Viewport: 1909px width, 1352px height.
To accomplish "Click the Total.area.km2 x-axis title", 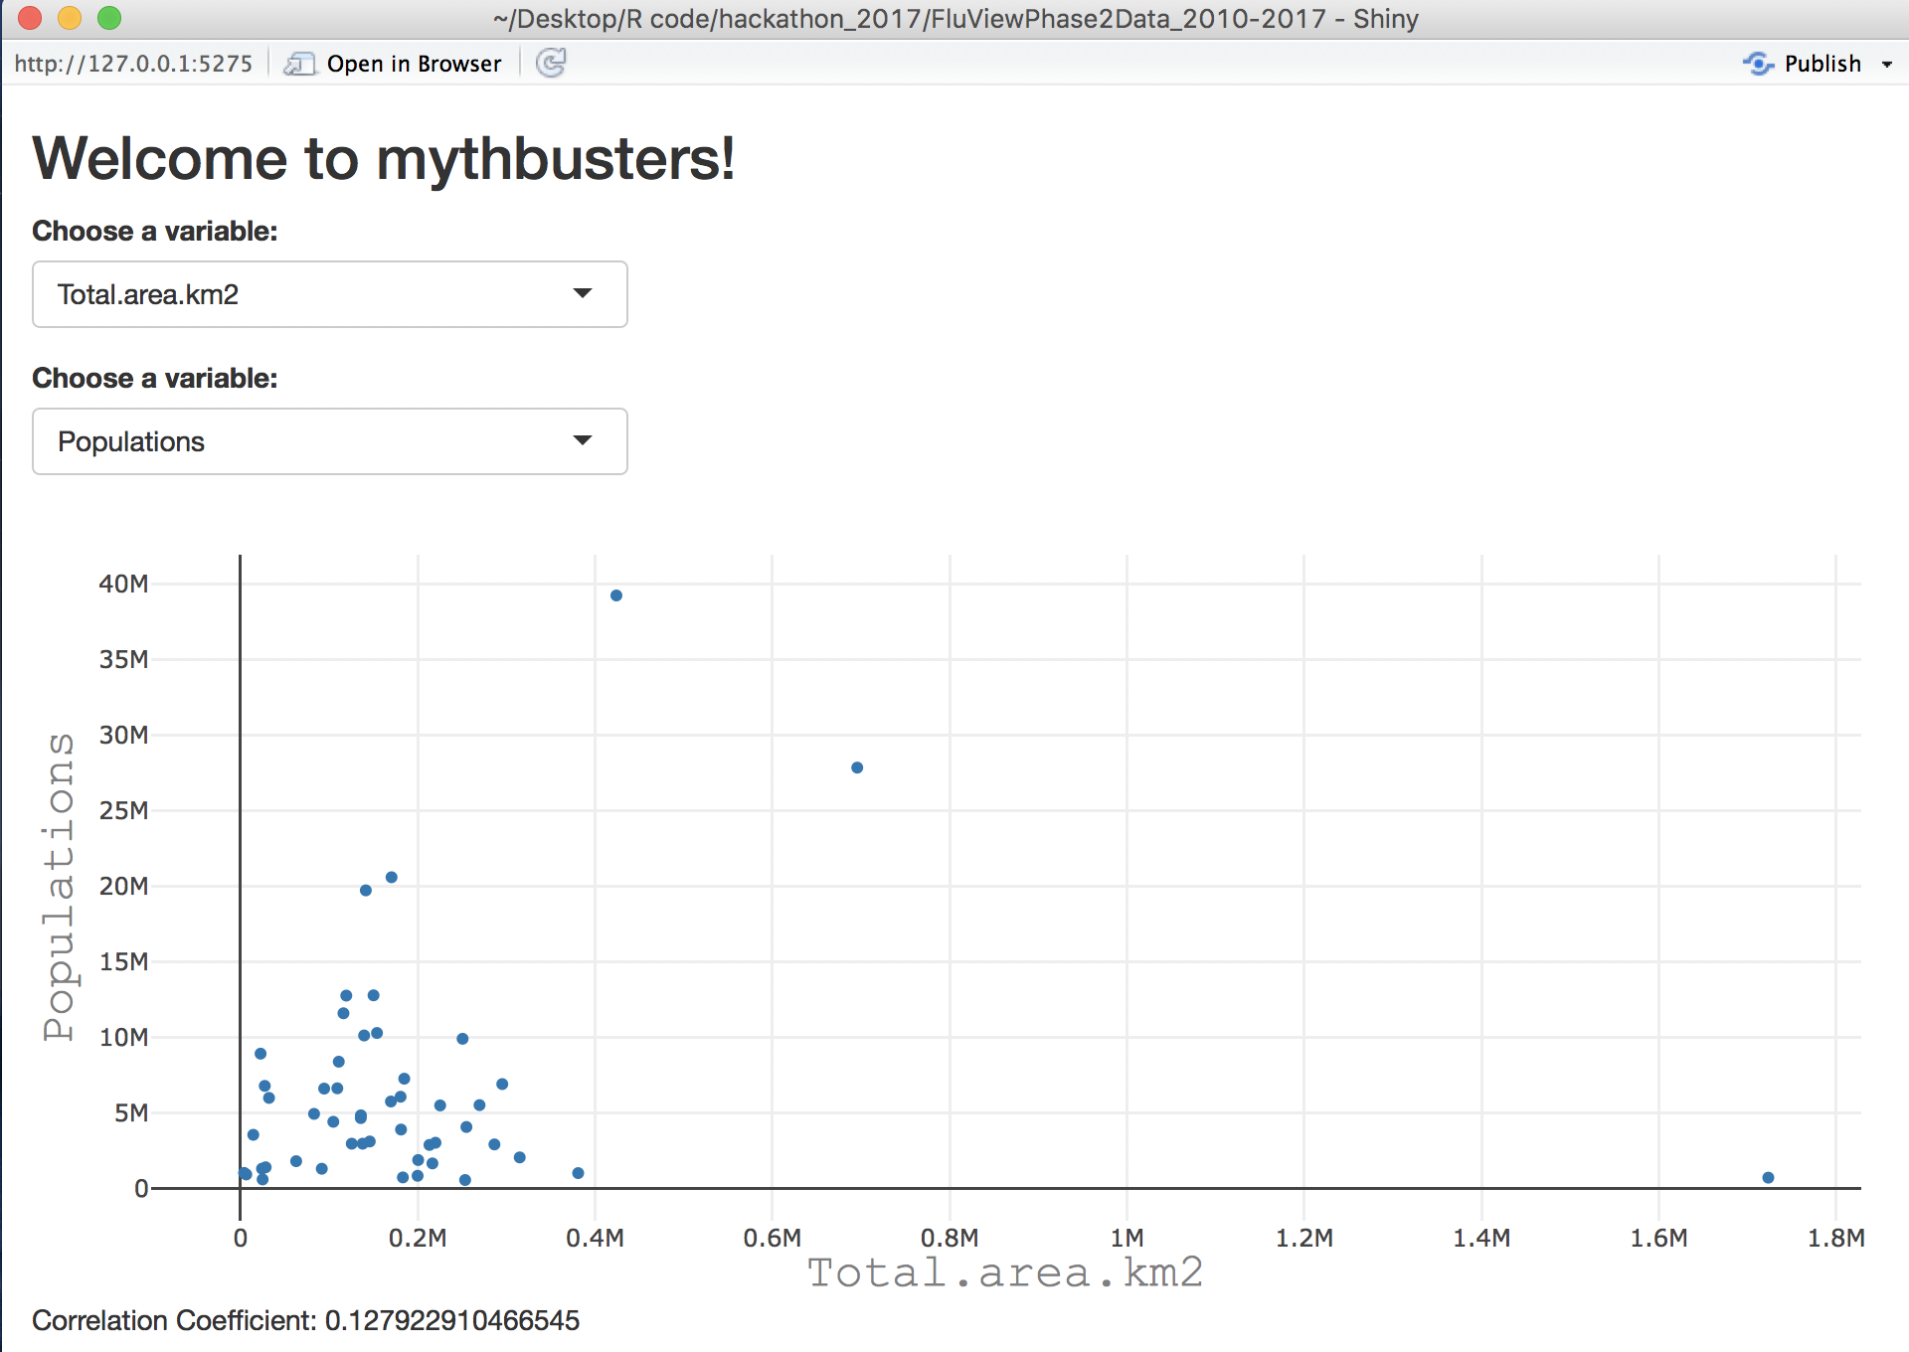I will [1004, 1272].
